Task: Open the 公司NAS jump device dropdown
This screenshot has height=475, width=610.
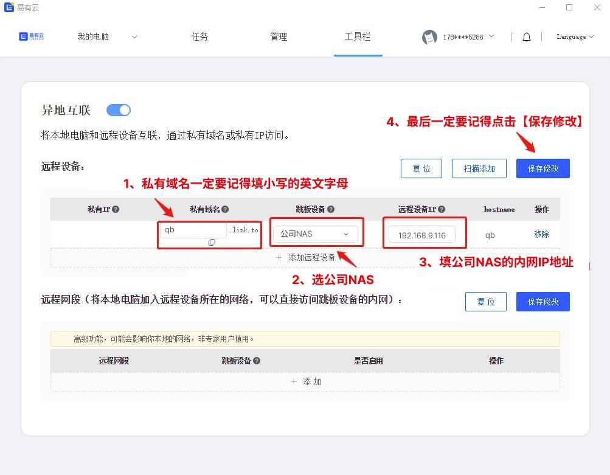Action: [315, 234]
